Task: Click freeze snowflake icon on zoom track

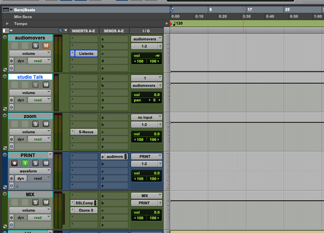Action: pos(12,139)
